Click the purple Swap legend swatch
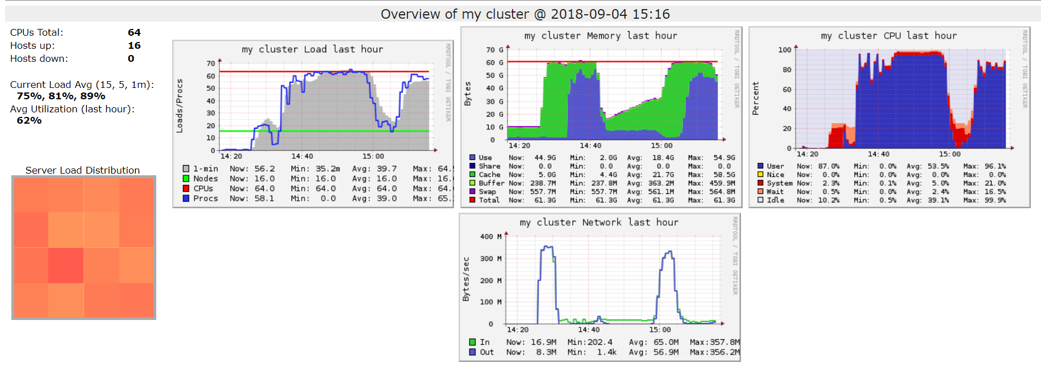Image resolution: width=1041 pixels, height=375 pixels. pyautogui.click(x=472, y=192)
